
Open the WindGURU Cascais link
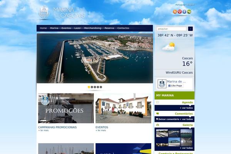(179, 72)
